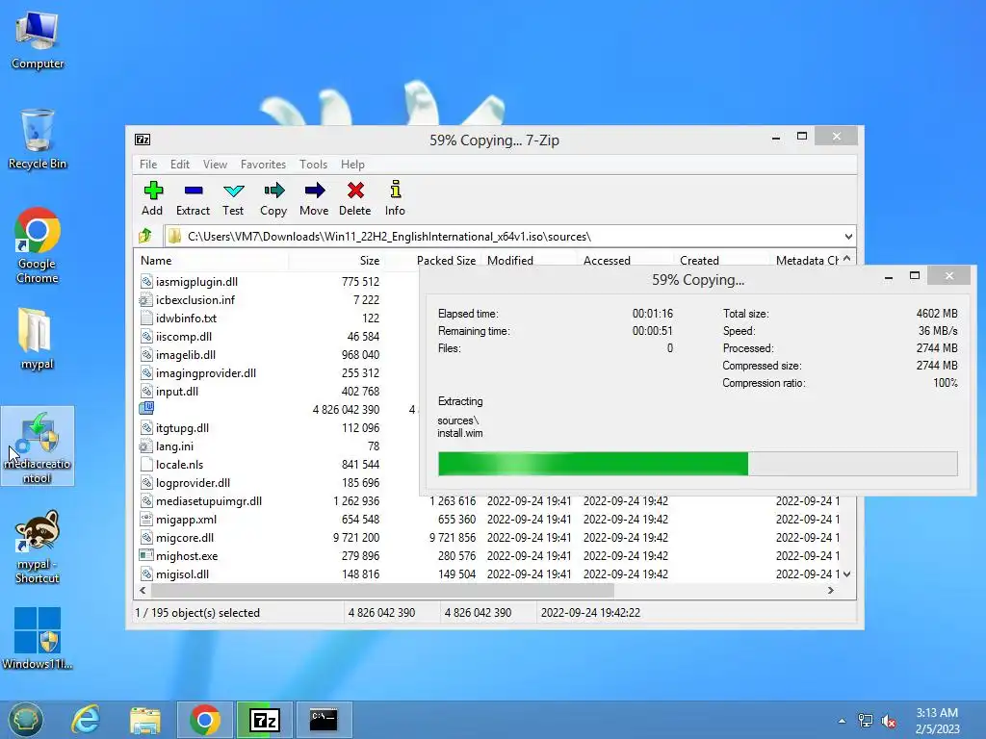
Task: Select the imagingprovider.dll file
Action: [x=206, y=372]
